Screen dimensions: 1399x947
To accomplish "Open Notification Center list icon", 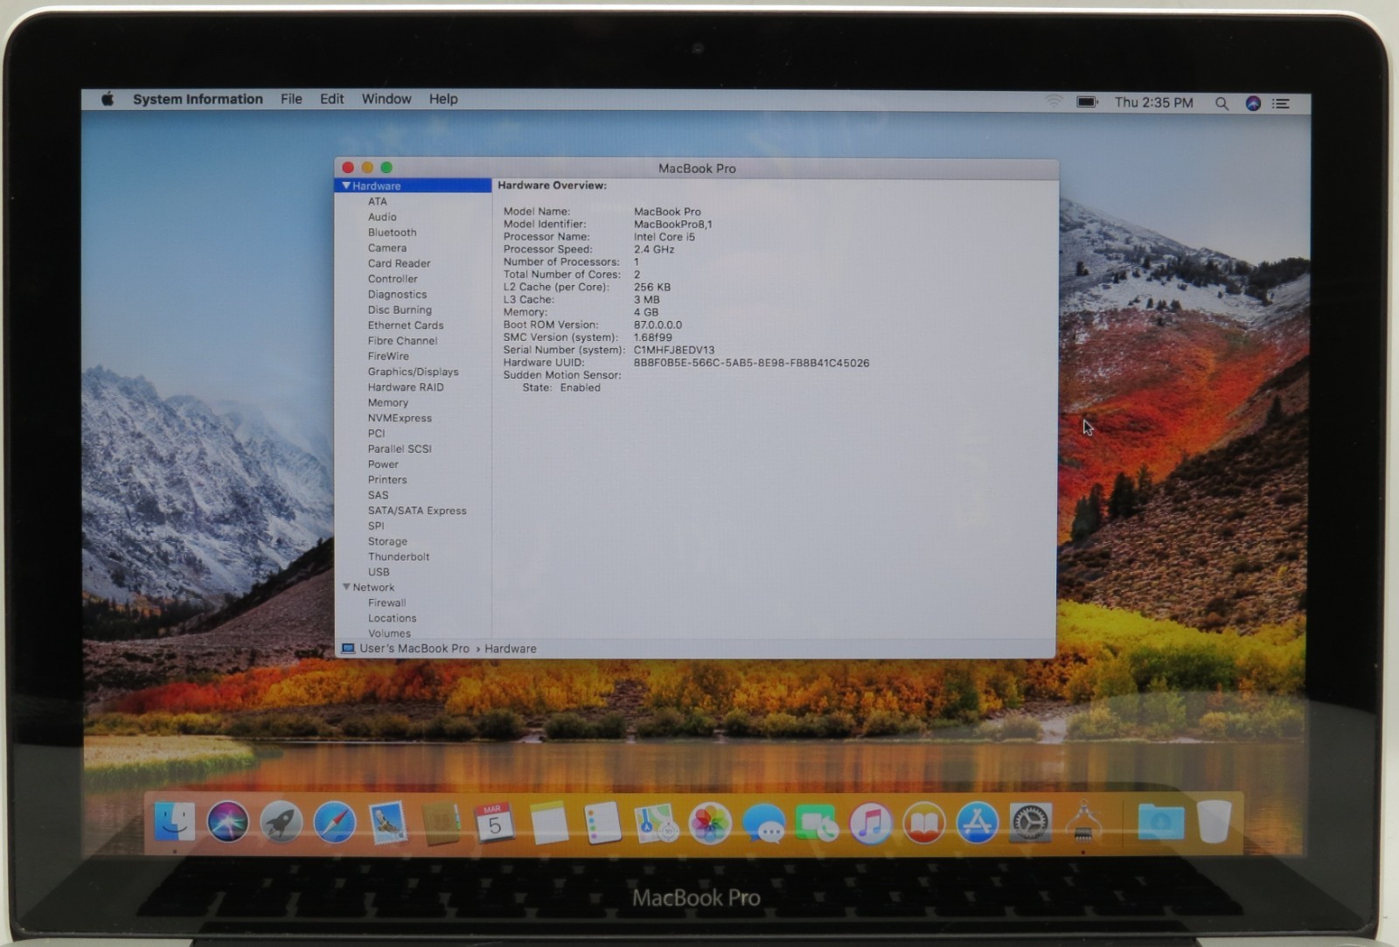I will [x=1281, y=103].
